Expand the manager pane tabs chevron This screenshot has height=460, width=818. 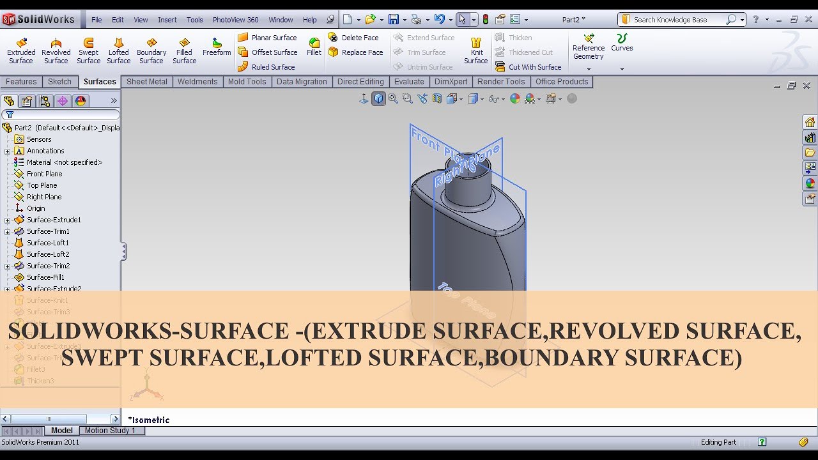coord(114,101)
